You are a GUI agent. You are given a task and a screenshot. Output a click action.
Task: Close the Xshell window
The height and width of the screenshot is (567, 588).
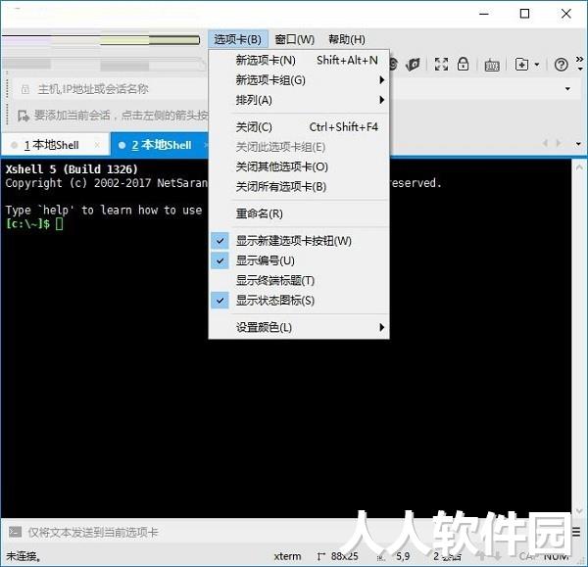coord(565,14)
